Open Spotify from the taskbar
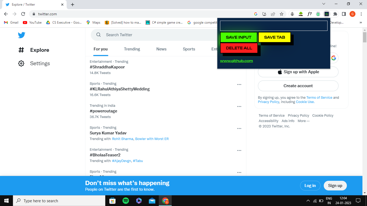The image size is (367, 206). 125,201
